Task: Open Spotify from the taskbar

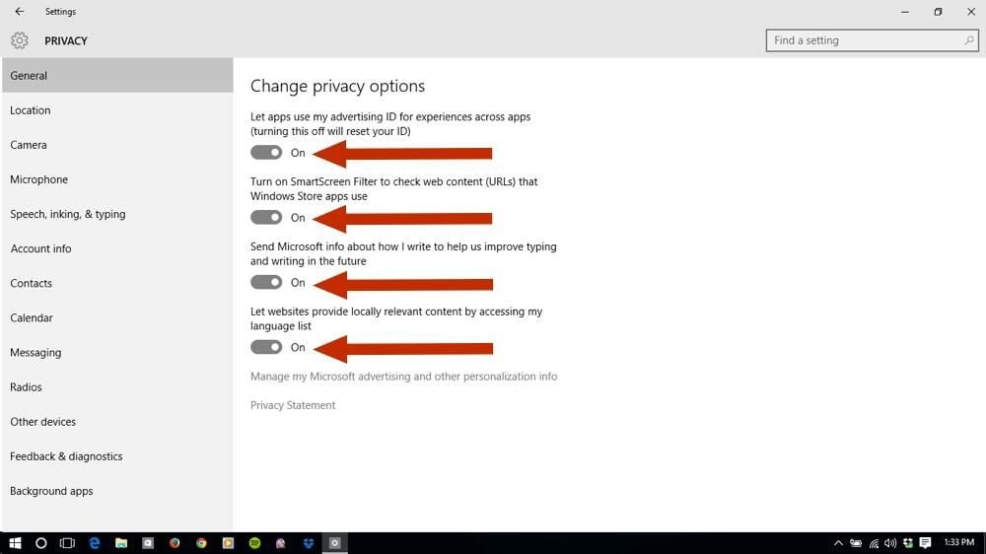Action: pos(254,543)
